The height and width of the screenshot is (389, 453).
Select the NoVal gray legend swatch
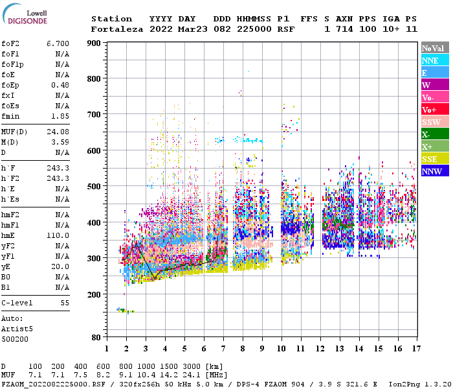[x=435, y=48]
